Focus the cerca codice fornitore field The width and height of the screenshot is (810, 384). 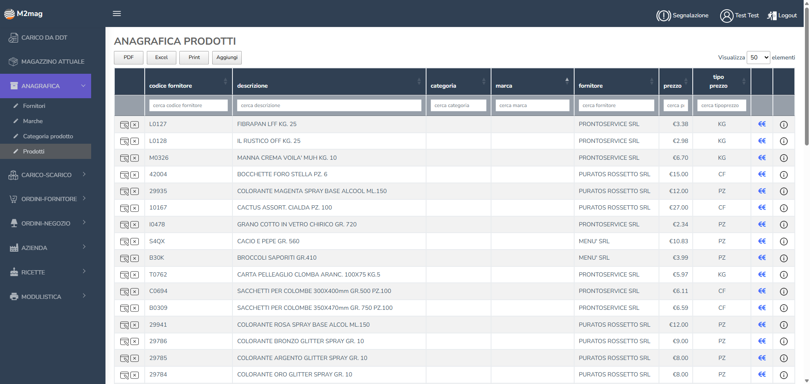point(189,105)
